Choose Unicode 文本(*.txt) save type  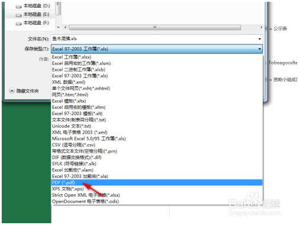(x=157, y=126)
